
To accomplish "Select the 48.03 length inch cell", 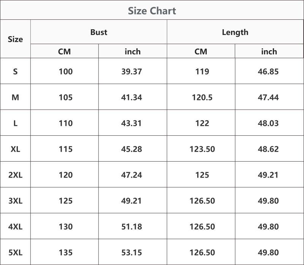I will pyautogui.click(x=268, y=123).
